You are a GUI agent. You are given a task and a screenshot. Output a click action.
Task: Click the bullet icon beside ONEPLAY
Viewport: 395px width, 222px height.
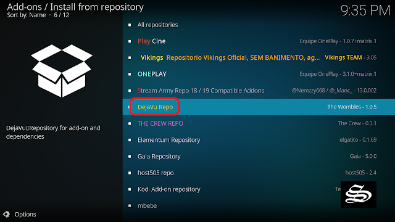point(130,74)
